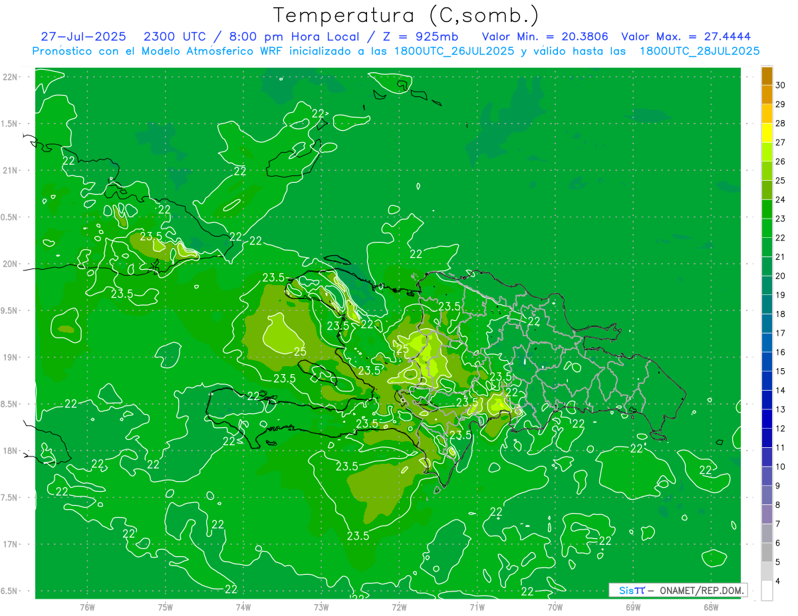Select the pressure level text 'Z = 925mb'
This screenshot has width=798, height=616.
pyautogui.click(x=416, y=37)
